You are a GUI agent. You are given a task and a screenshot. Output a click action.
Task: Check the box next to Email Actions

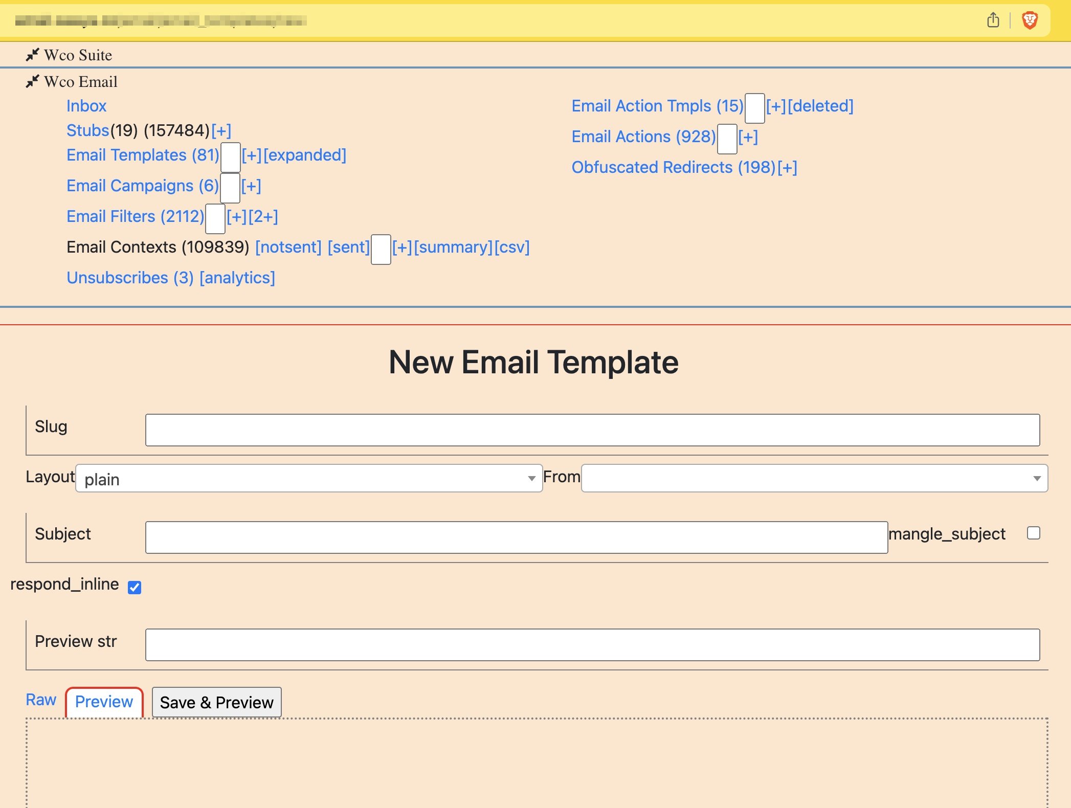727,140
